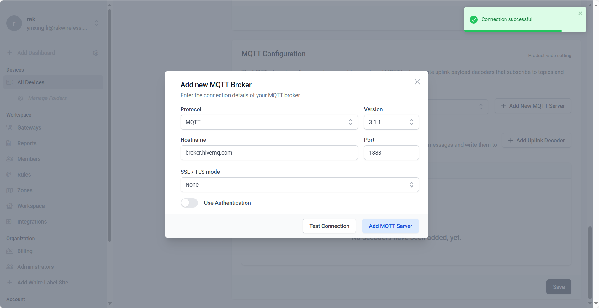Focus the Port number field
The image size is (599, 308).
(x=391, y=153)
